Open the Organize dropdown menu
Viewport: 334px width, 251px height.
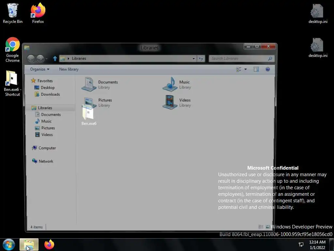[39, 69]
